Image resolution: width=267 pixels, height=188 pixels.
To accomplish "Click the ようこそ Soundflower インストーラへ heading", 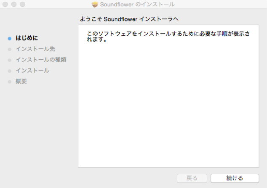I will [129, 19].
